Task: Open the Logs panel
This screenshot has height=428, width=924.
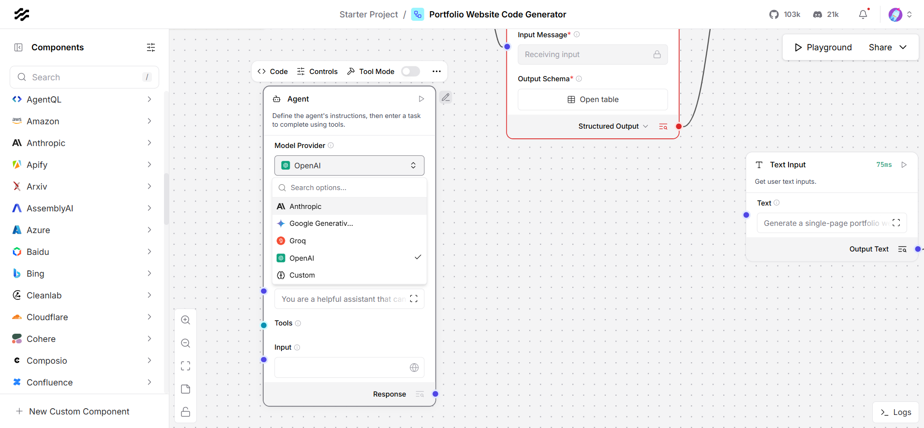Action: (x=896, y=412)
